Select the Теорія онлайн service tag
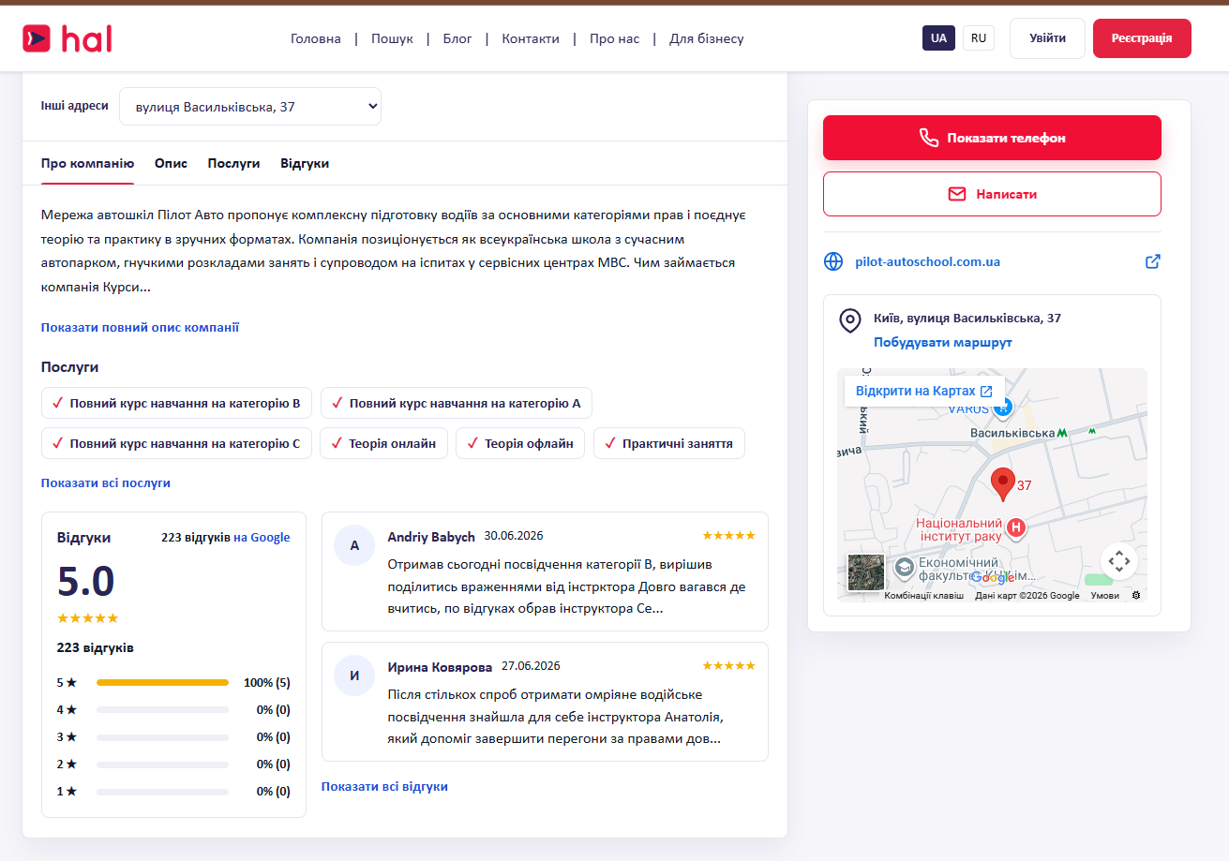 [x=383, y=443]
